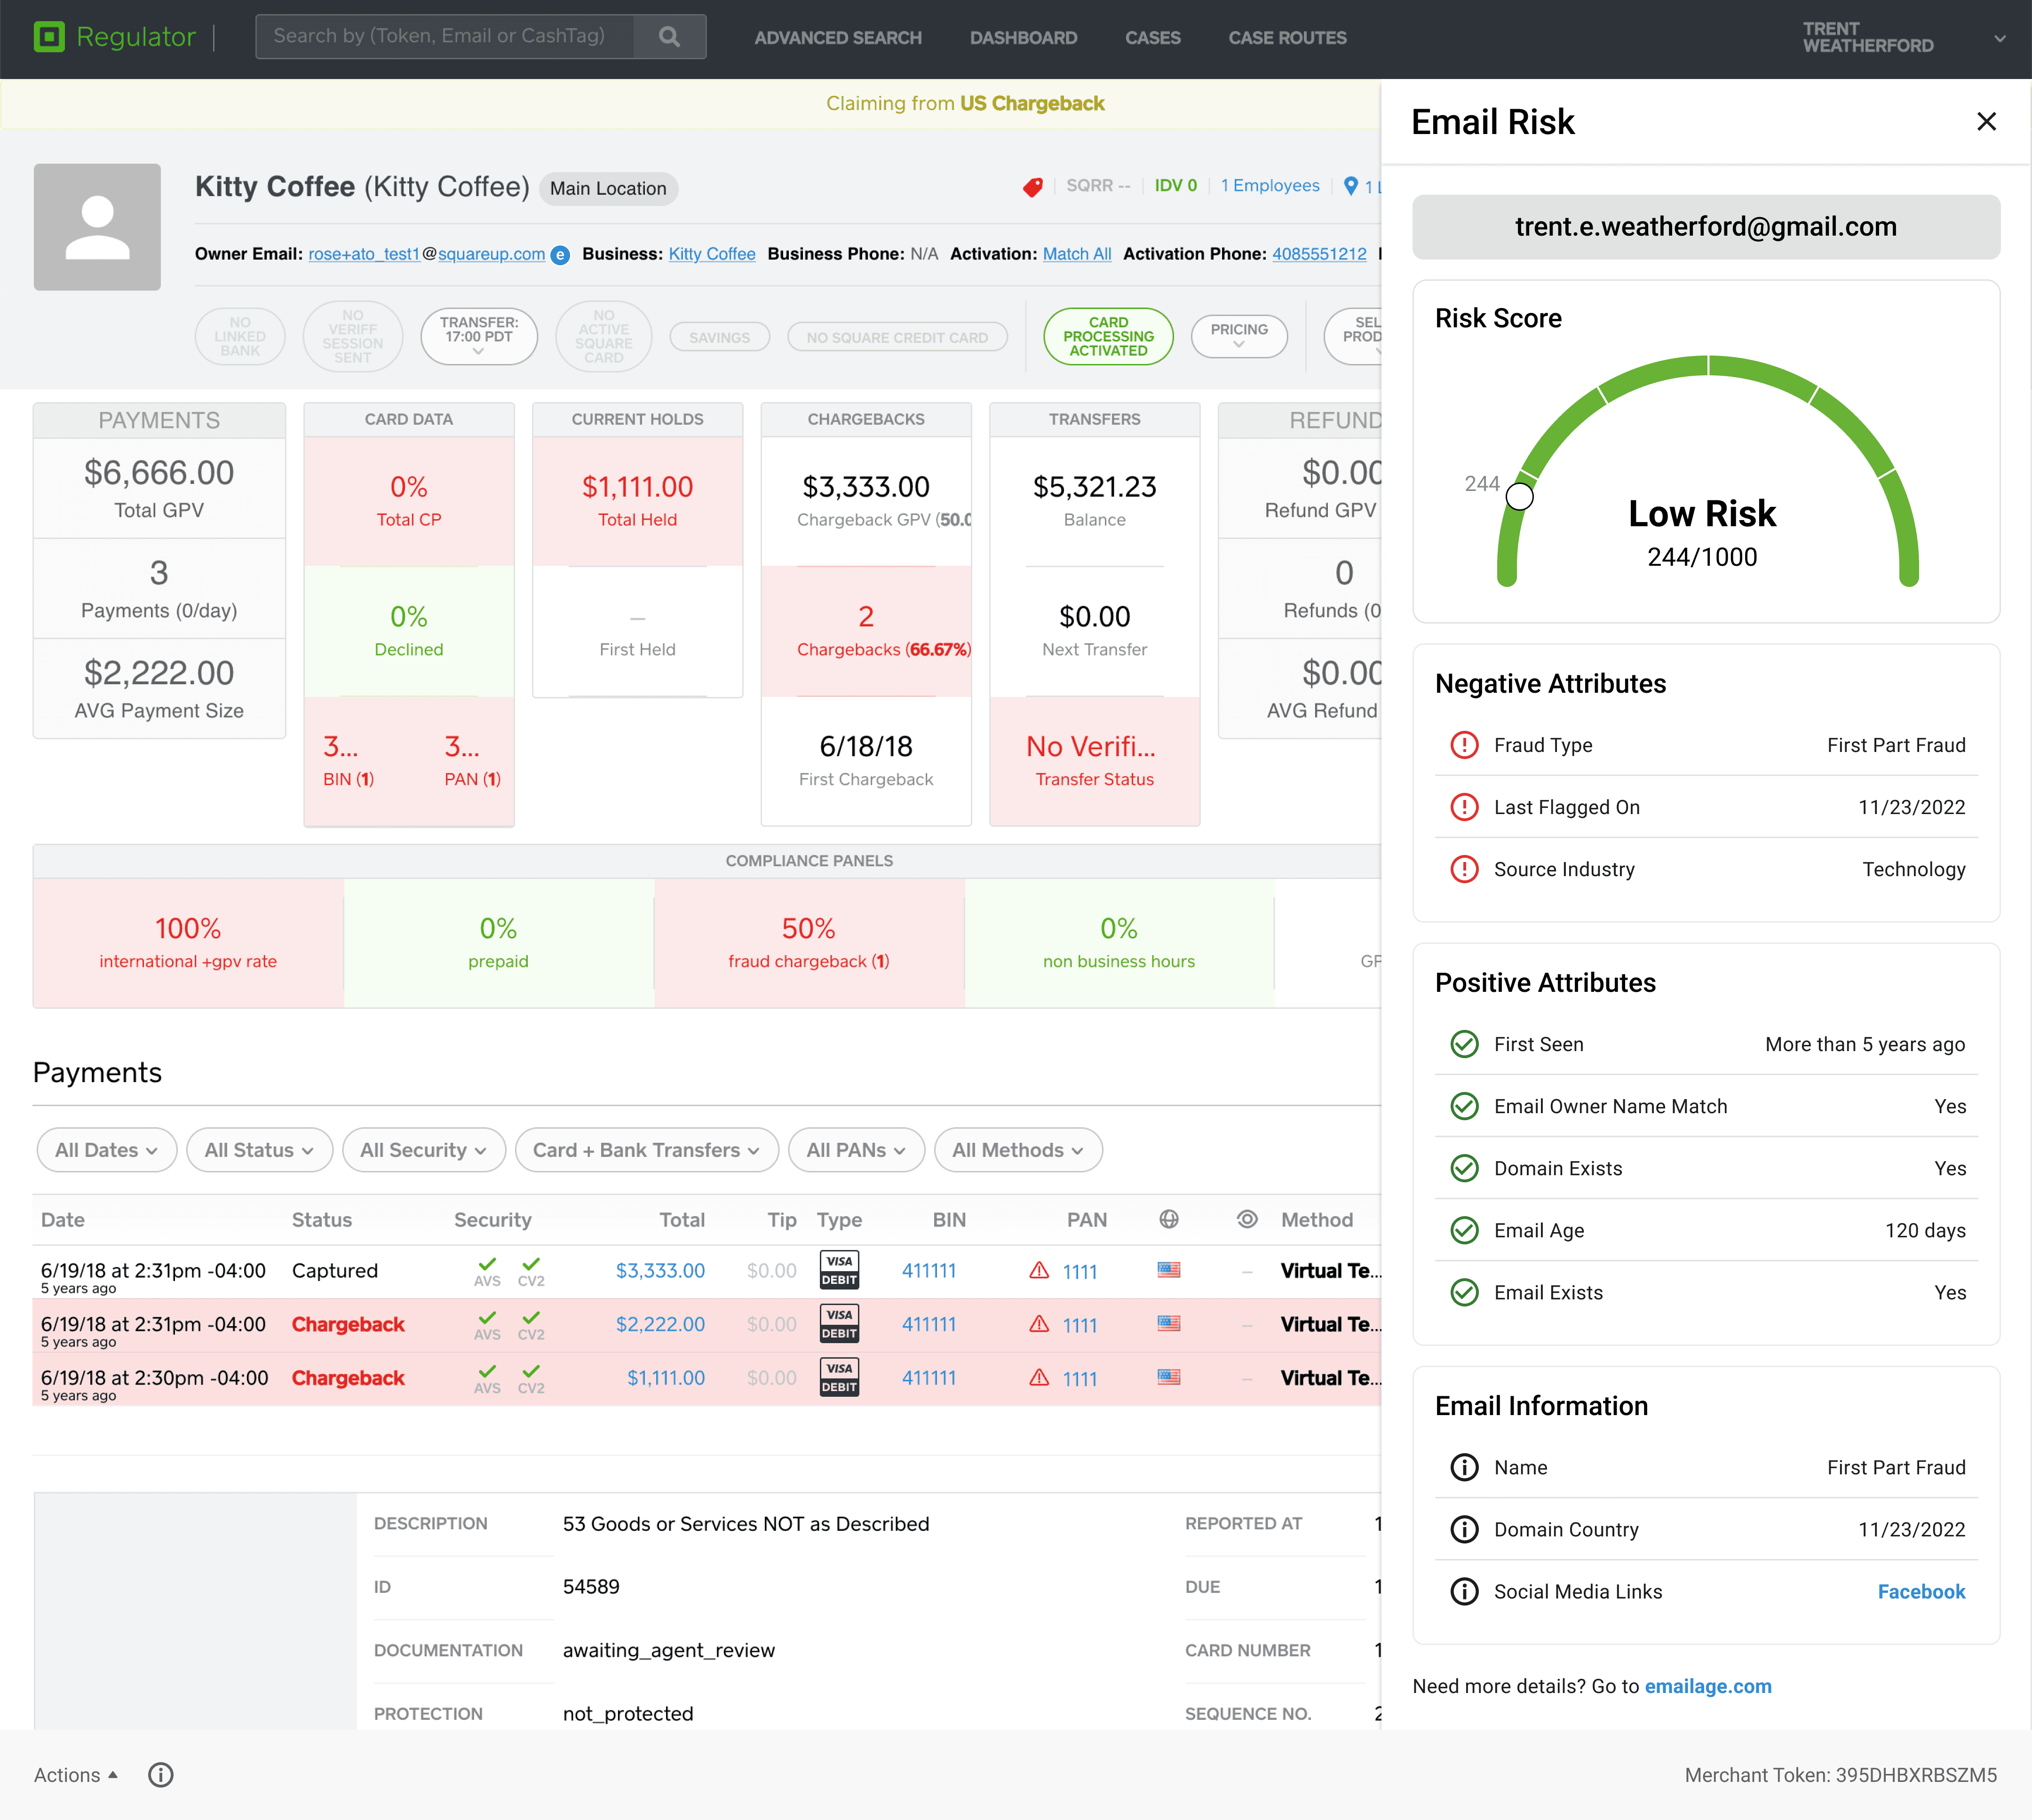
Task: Open the Cases menu item
Action: coord(1152,38)
